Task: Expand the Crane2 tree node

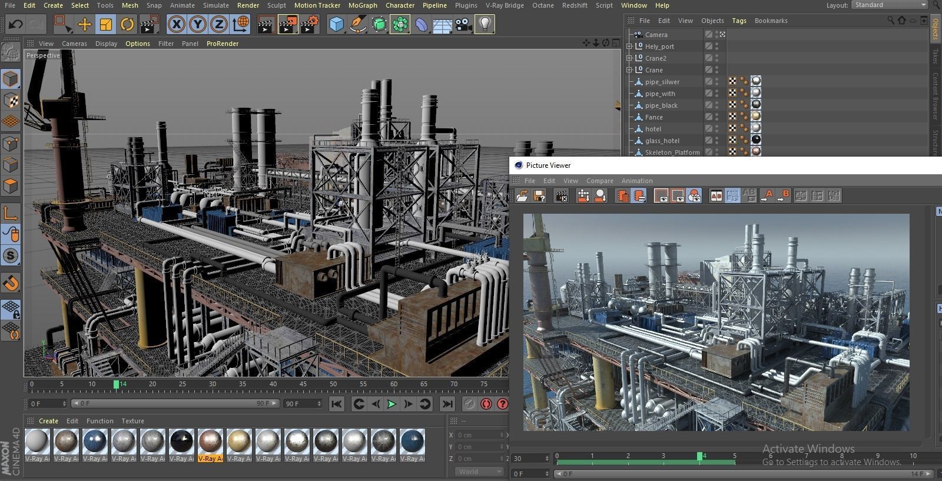Action: click(629, 58)
